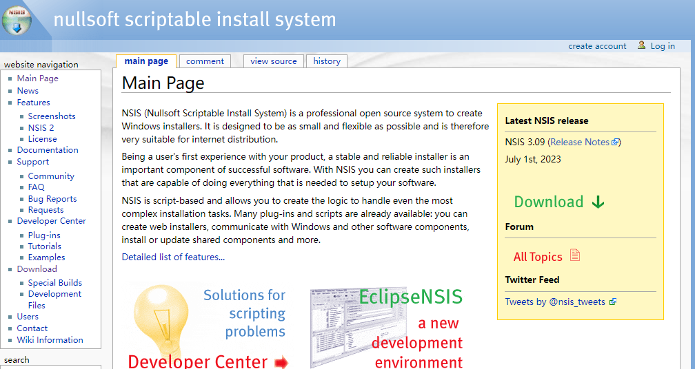Open Contact sidebar link
695x369 pixels.
click(32, 328)
